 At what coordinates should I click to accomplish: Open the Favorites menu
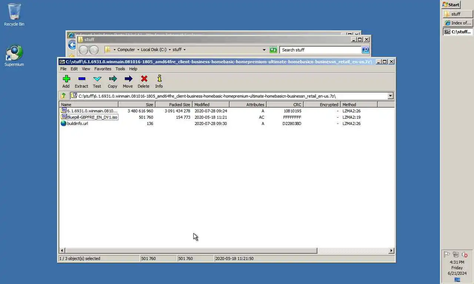point(103,69)
